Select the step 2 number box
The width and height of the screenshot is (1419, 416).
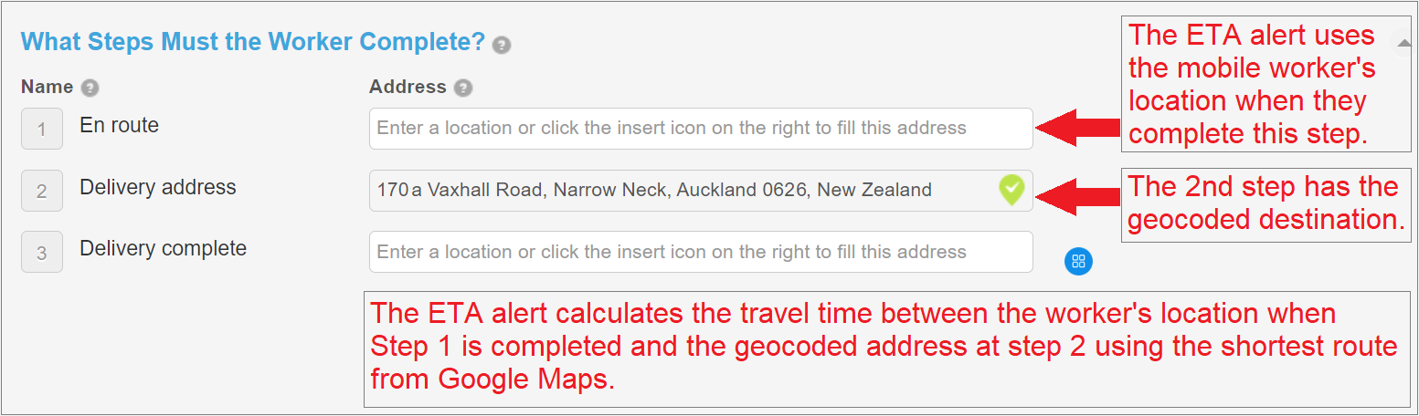tap(42, 191)
